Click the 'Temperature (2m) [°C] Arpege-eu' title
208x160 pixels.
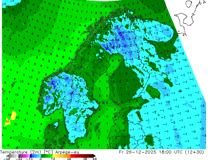39,152
